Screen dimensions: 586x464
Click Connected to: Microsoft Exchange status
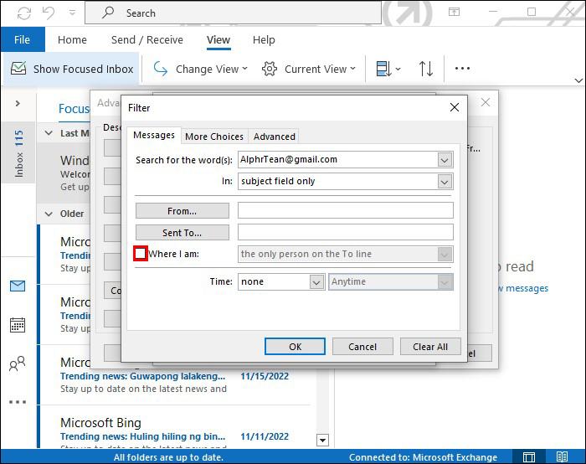423,457
